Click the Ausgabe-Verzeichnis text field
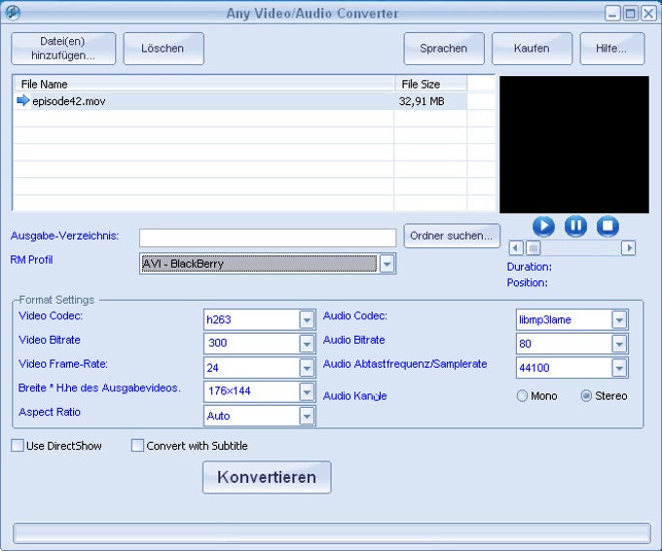 268,238
